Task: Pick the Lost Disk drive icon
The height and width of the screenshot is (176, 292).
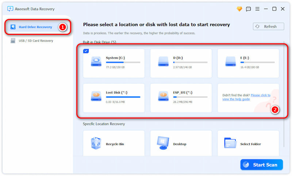Action: tap(96, 97)
